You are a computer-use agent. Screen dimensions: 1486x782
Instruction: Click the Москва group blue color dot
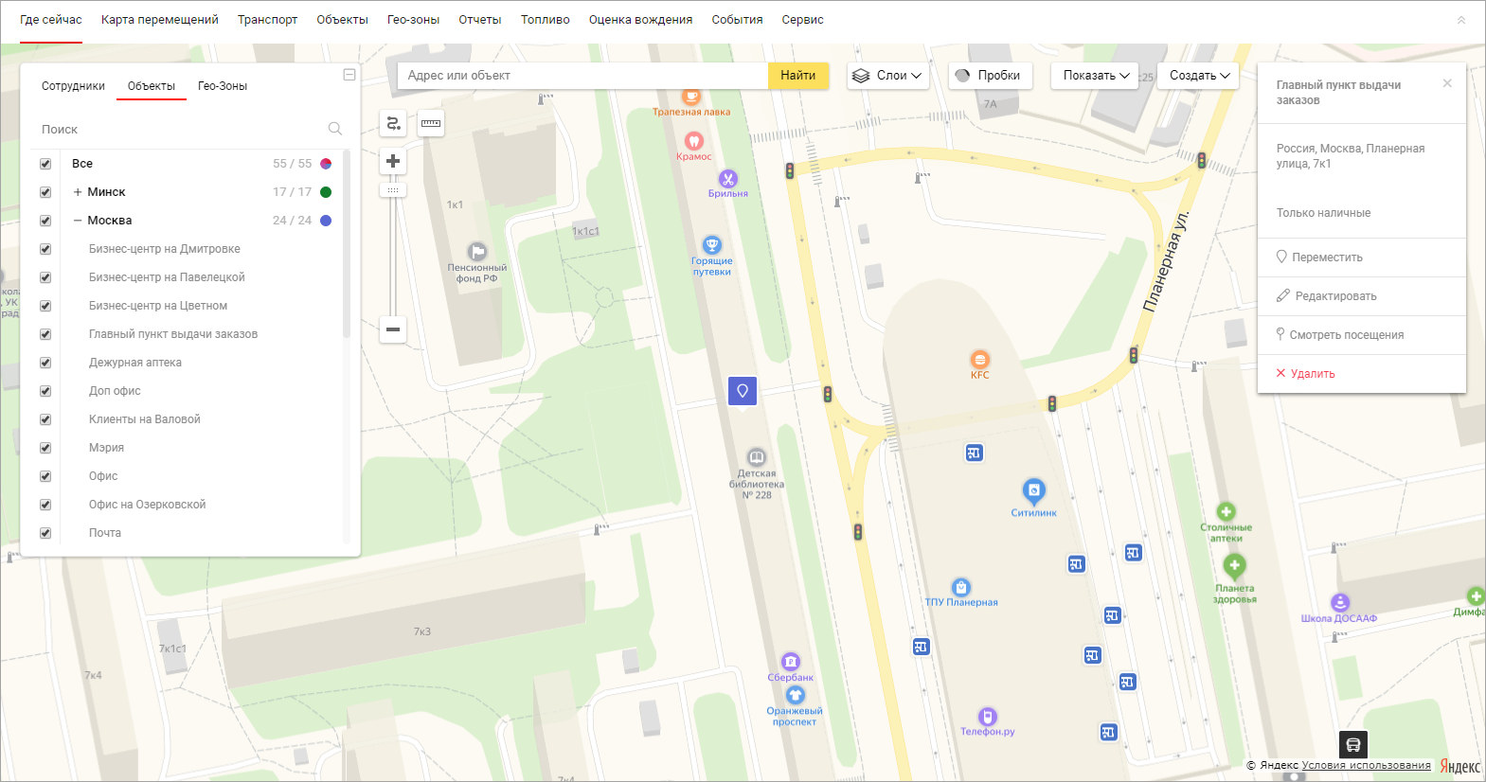click(326, 221)
